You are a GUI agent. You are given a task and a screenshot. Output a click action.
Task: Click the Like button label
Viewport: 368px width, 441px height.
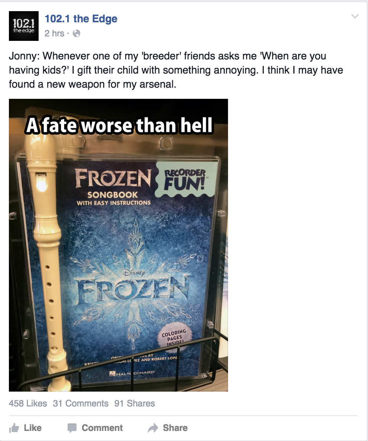point(33,428)
